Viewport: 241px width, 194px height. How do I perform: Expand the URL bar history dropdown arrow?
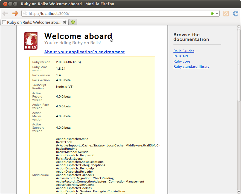(217, 14)
